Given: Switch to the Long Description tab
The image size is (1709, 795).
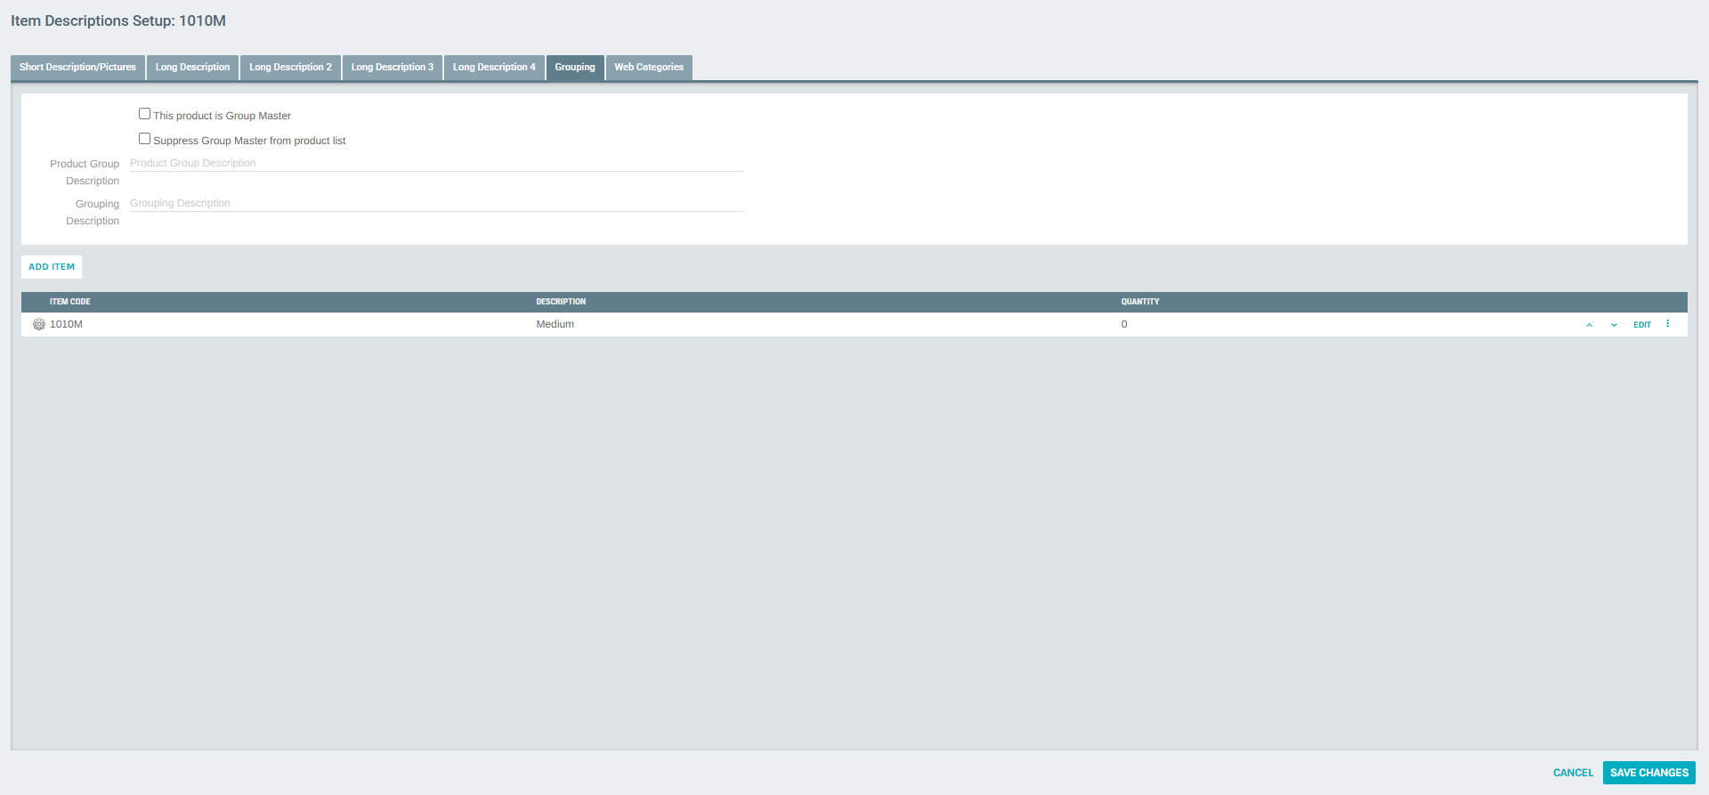Looking at the screenshot, I should [x=192, y=68].
